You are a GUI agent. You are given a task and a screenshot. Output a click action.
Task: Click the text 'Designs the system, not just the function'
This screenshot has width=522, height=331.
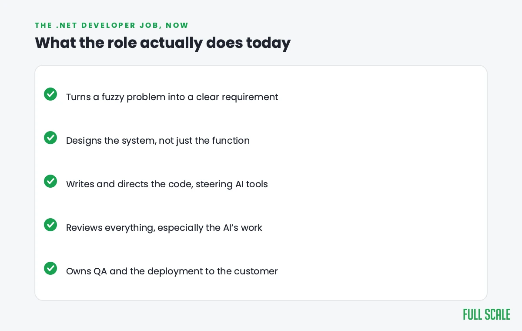(158, 141)
